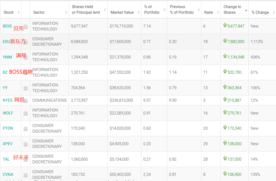The height and width of the screenshot is (181, 276).
Task: Select the XPEV market value cell $4,905,000
Action: [119, 144]
